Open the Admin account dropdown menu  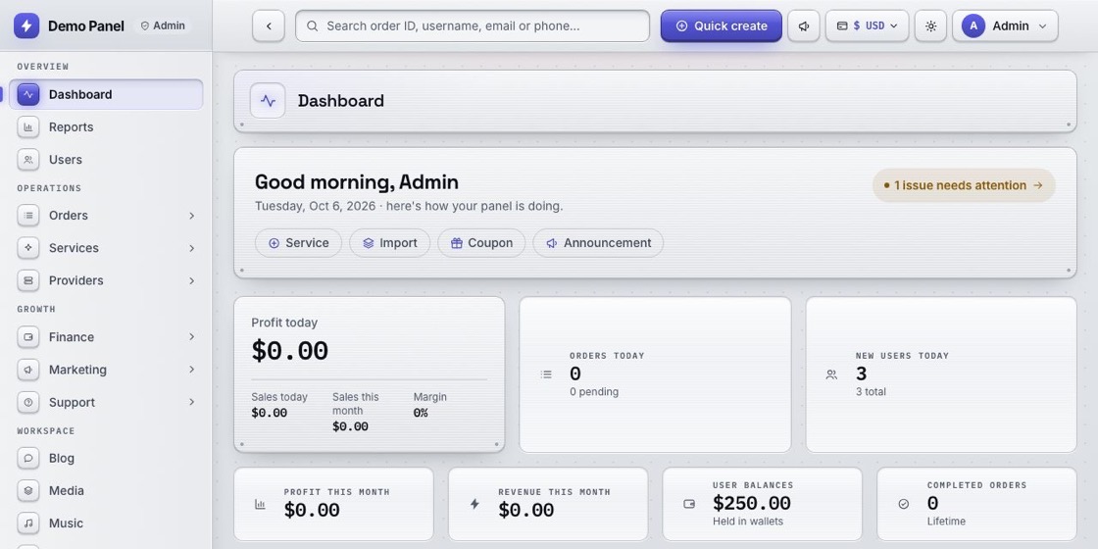[1005, 25]
